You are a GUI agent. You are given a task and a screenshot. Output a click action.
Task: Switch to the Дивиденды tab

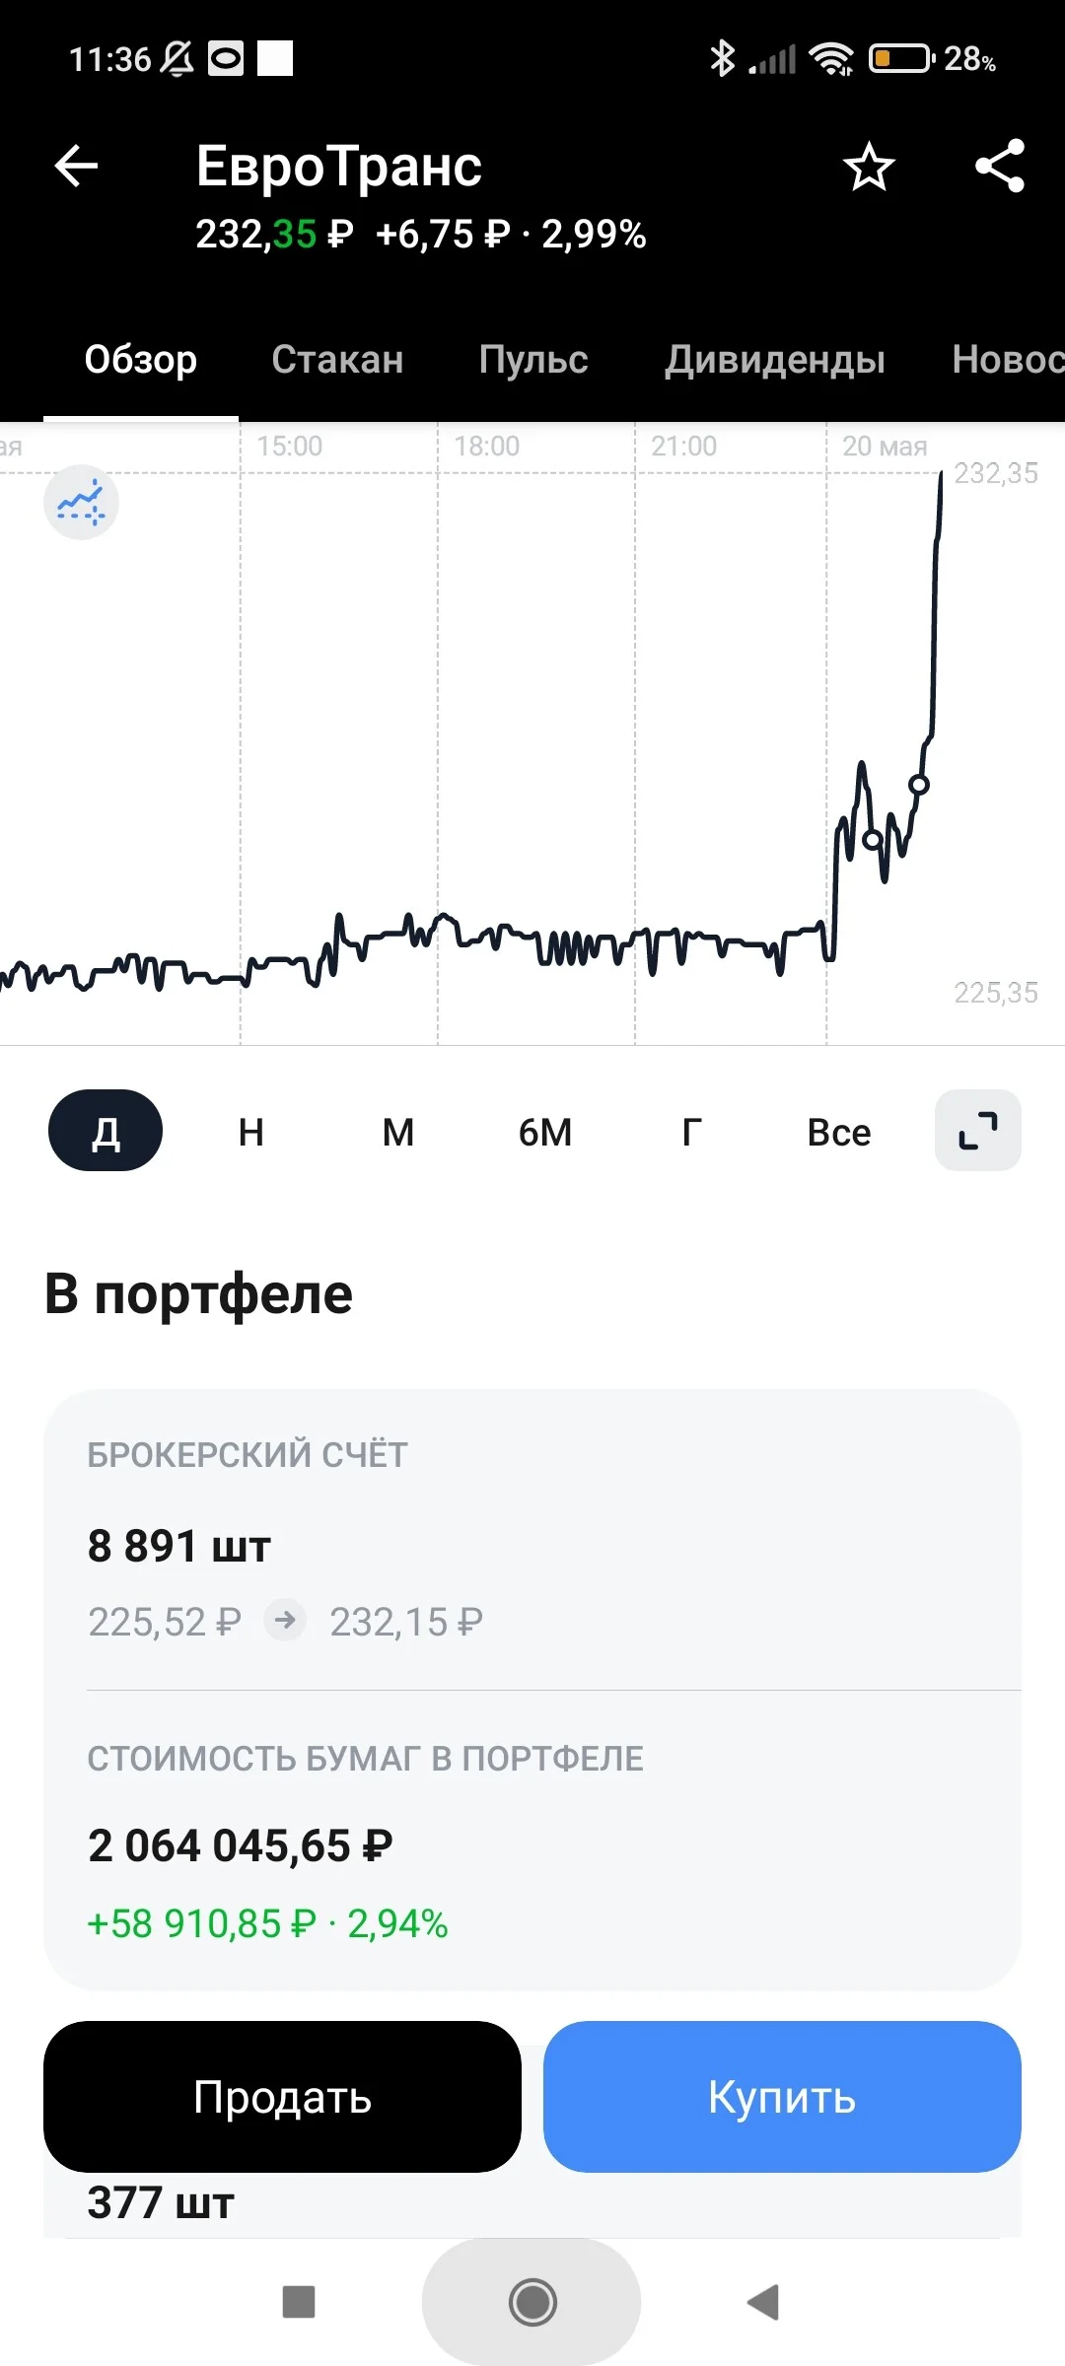[x=774, y=360]
